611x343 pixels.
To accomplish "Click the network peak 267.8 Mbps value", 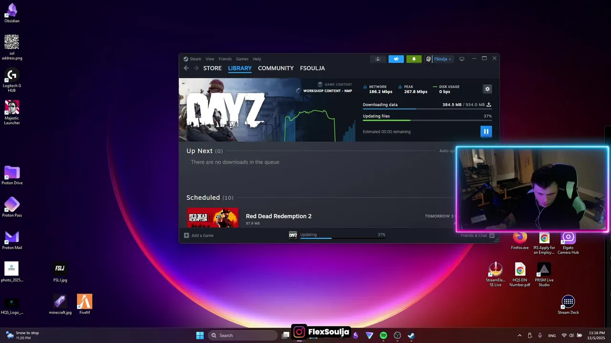I will (x=416, y=91).
